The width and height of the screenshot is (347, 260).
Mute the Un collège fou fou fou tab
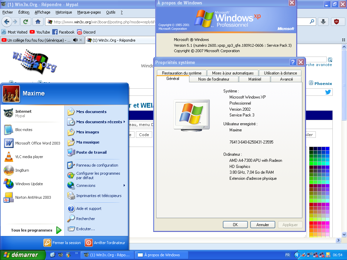point(76,40)
